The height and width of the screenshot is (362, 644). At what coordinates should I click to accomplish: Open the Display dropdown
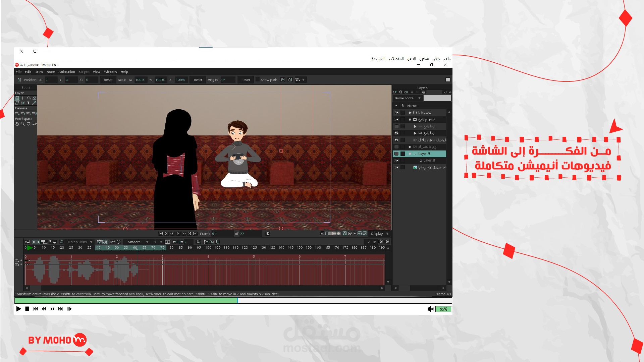(x=380, y=234)
